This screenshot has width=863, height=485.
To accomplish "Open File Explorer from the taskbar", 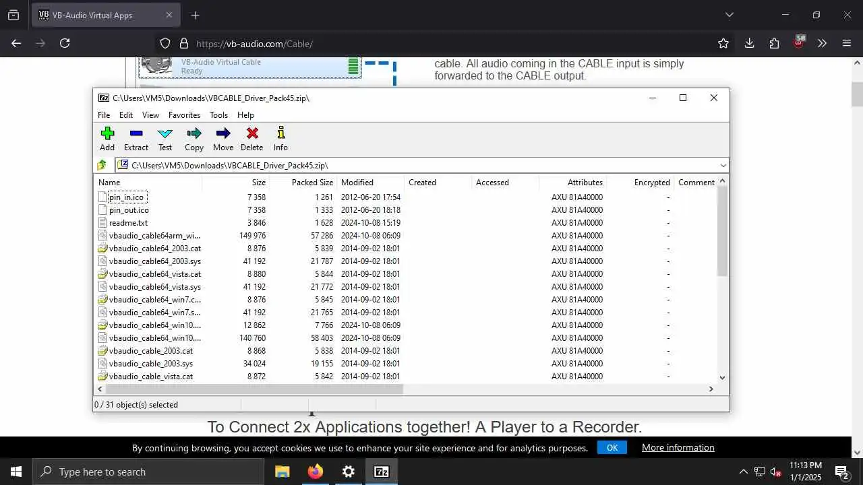I will tap(282, 472).
